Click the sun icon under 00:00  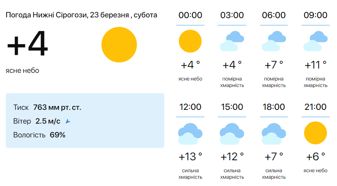(190, 41)
